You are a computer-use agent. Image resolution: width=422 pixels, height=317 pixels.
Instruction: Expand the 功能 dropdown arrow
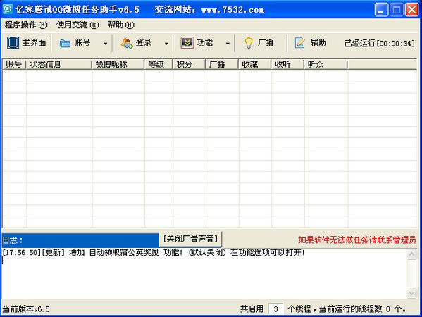228,44
